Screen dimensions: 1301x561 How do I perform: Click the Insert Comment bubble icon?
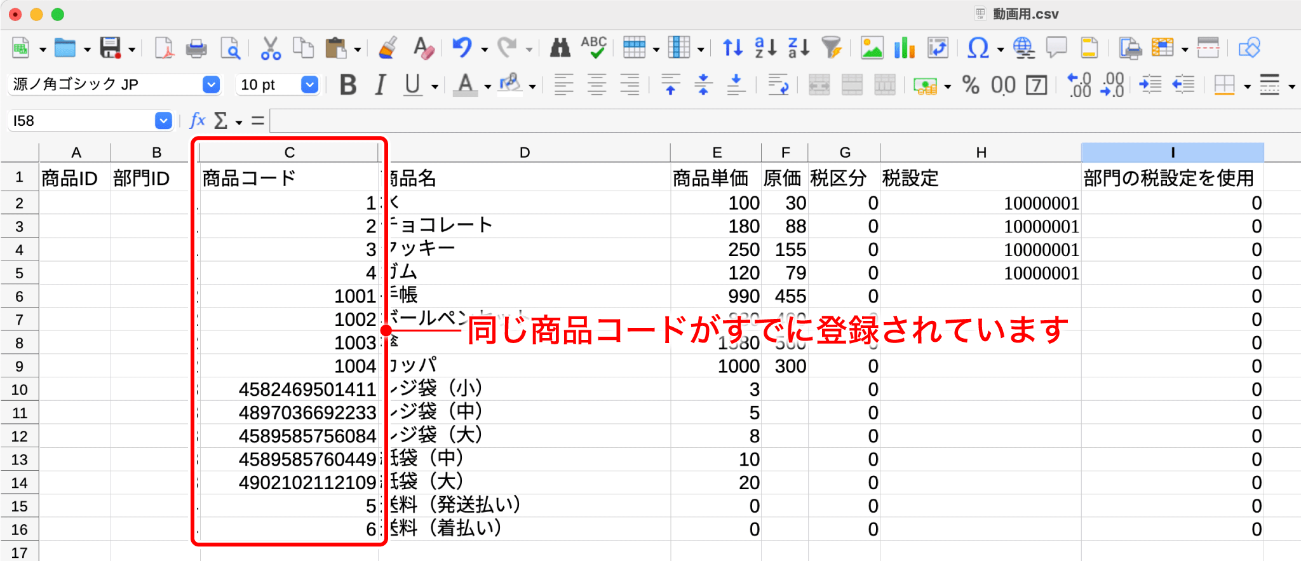(1056, 48)
